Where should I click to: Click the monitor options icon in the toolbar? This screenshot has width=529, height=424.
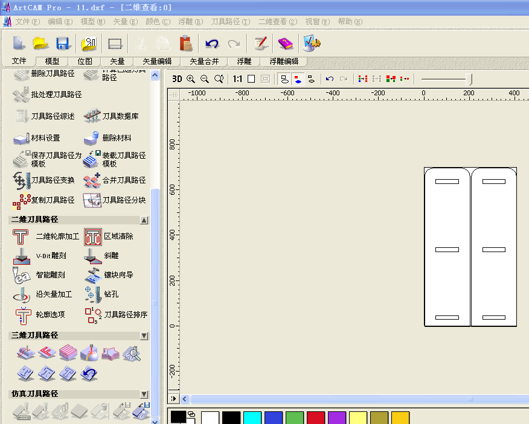(311, 43)
